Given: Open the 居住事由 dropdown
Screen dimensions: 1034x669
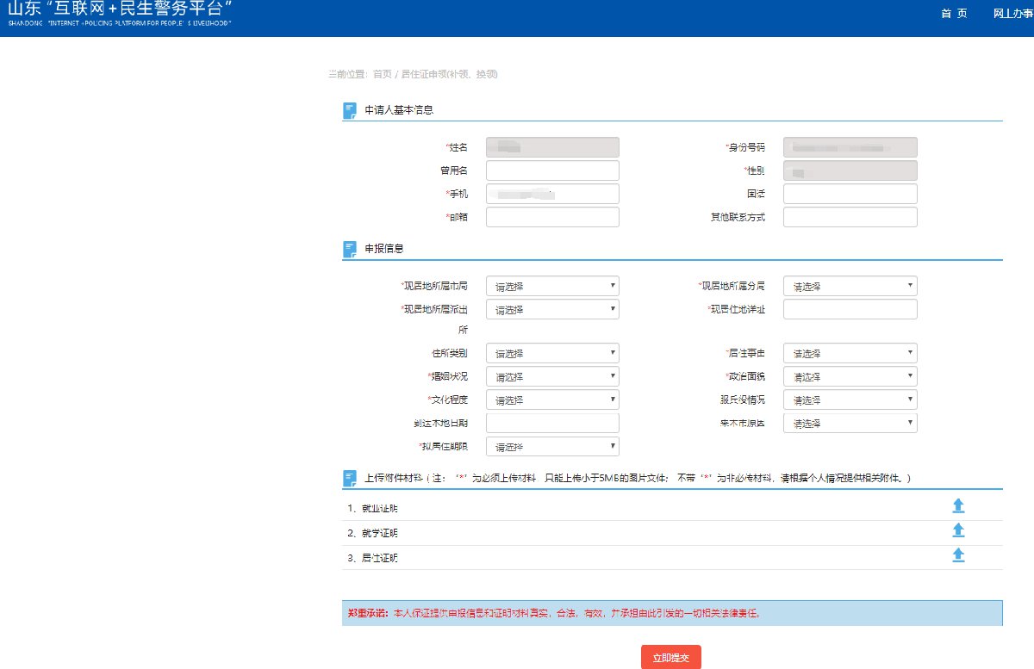Looking at the screenshot, I should (x=850, y=353).
